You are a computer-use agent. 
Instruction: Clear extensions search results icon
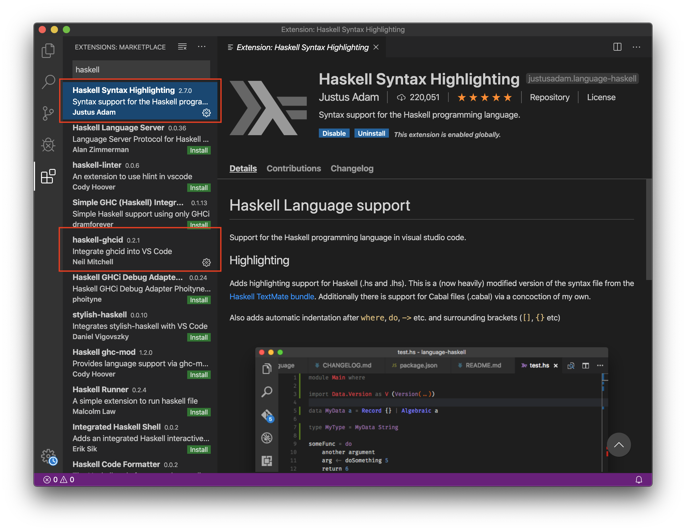pos(182,47)
